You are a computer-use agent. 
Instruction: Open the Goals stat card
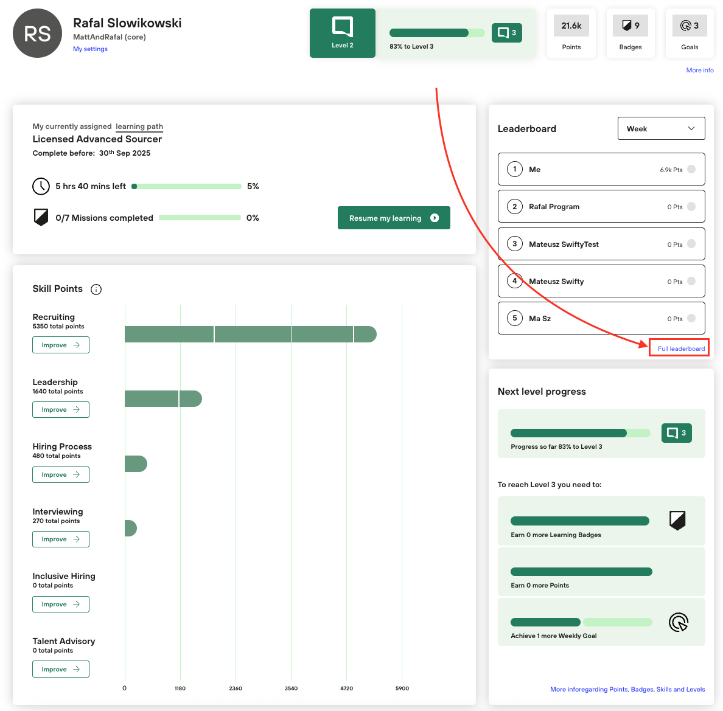tap(690, 33)
